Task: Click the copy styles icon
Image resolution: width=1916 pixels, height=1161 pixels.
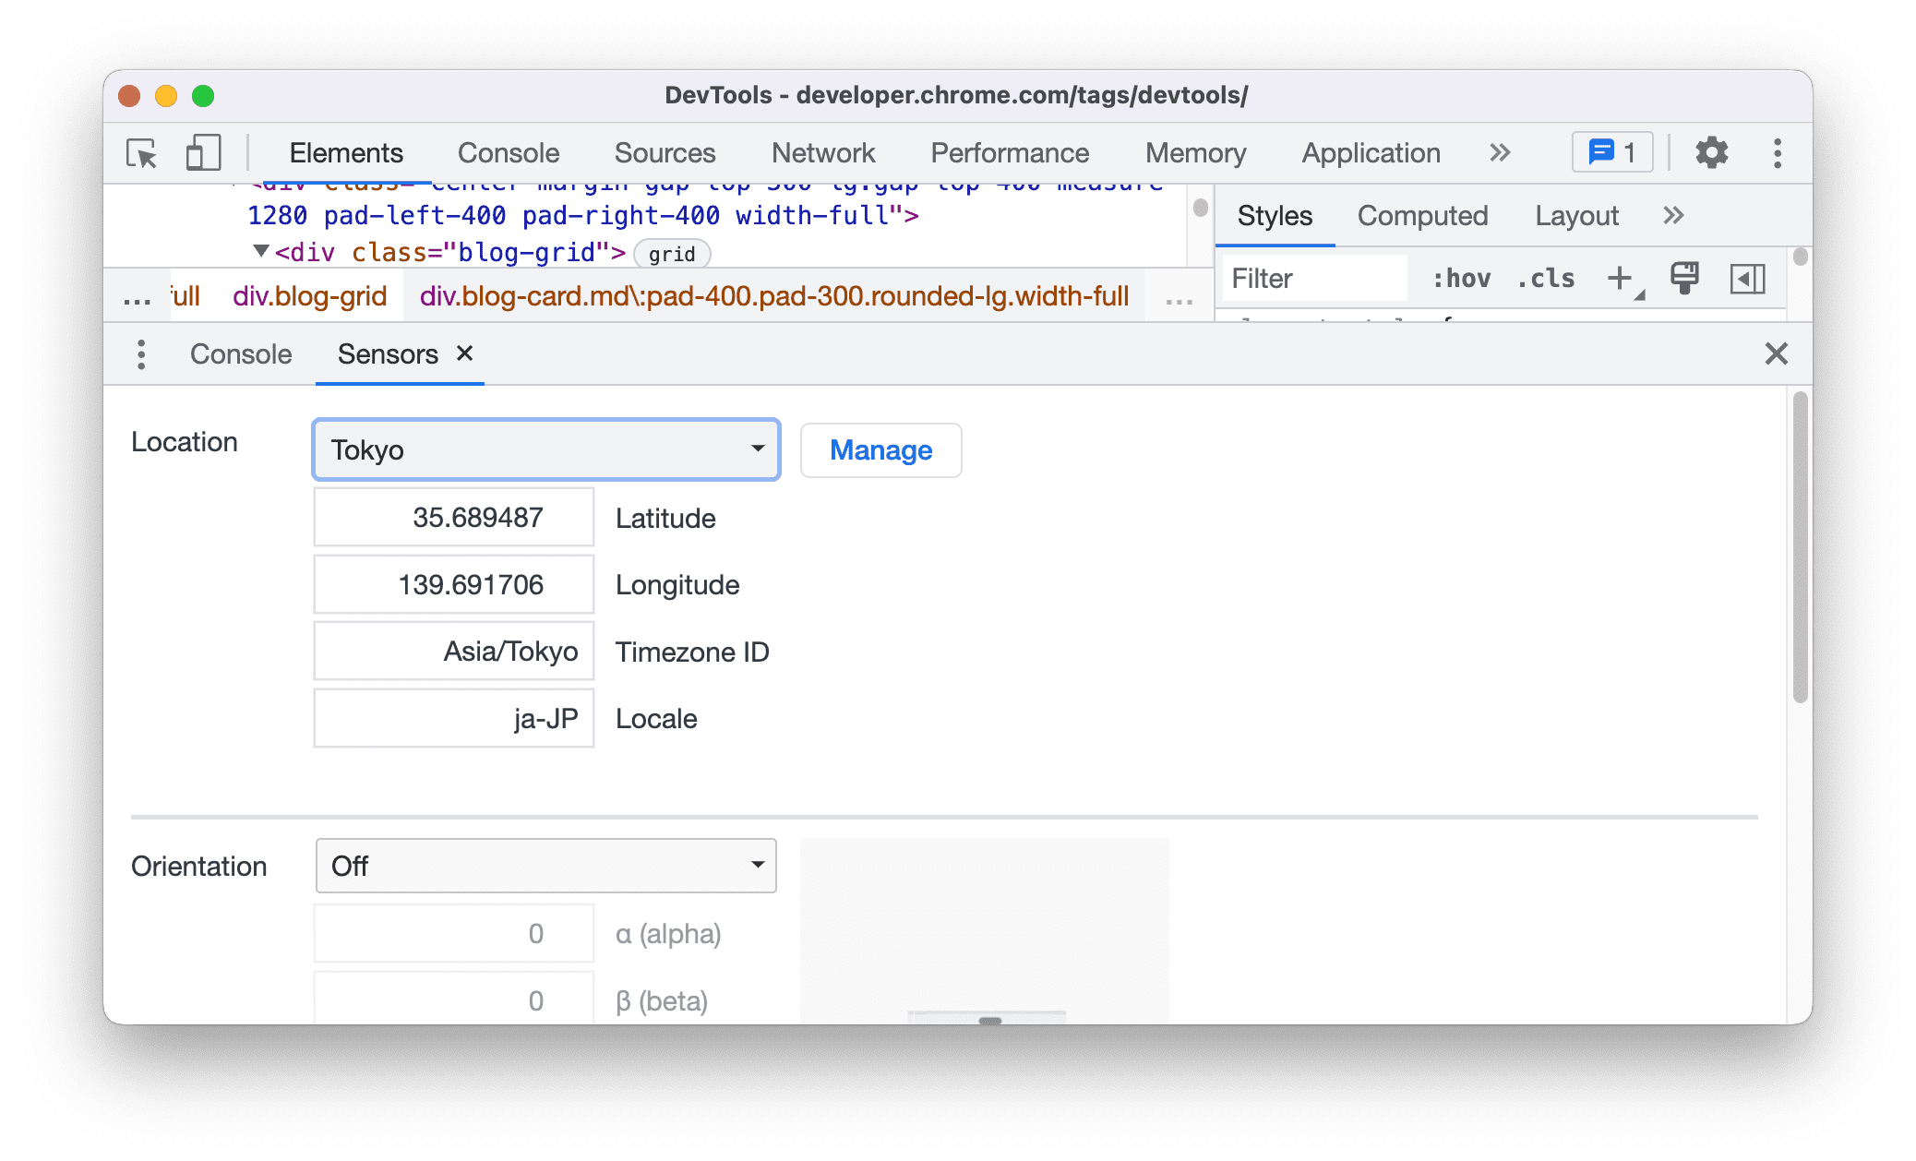Action: tap(1686, 280)
